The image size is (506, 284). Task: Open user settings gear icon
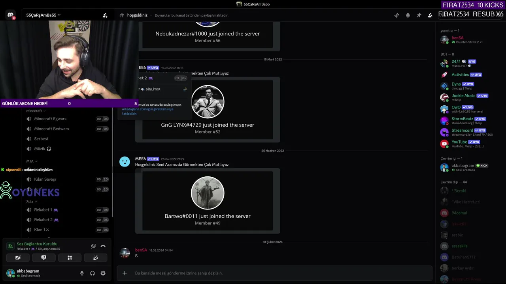[x=103, y=273]
